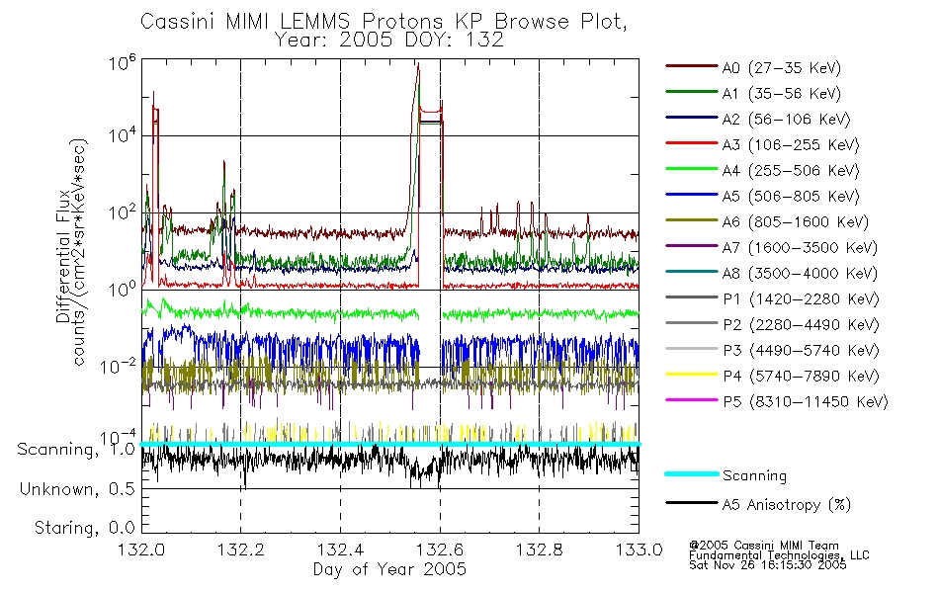
Task: Click the blue A5 legend line
Action: click(692, 195)
